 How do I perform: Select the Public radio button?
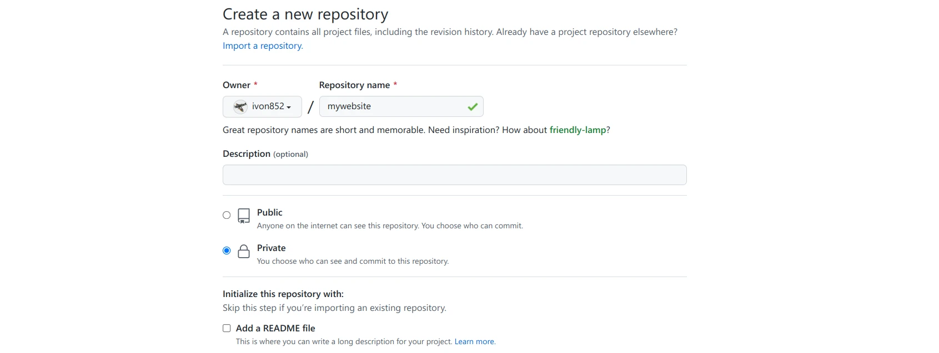click(x=227, y=215)
